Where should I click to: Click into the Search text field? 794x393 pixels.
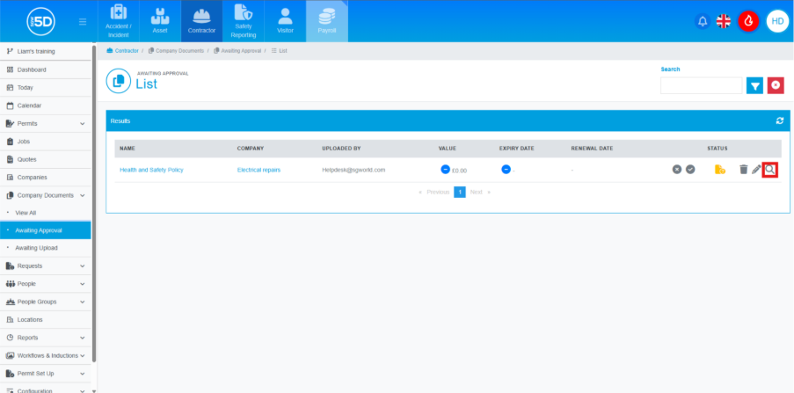(x=701, y=85)
